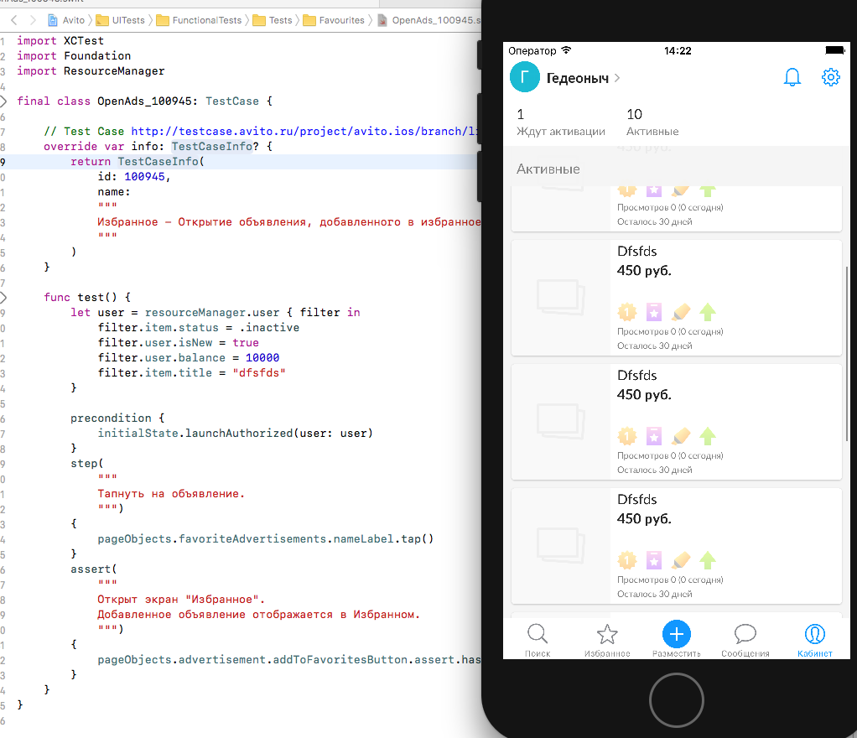Open the Tests folder breadcrumb
The width and height of the screenshot is (857, 738).
pyautogui.click(x=273, y=20)
